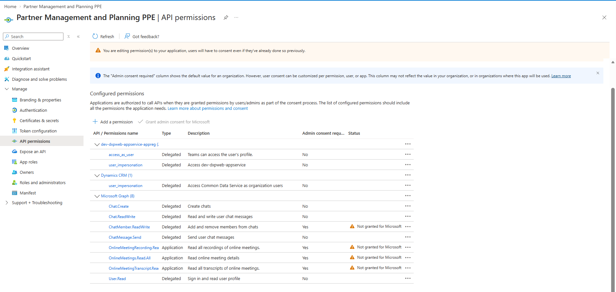Click the Integration assistant rocket icon

pos(6,69)
